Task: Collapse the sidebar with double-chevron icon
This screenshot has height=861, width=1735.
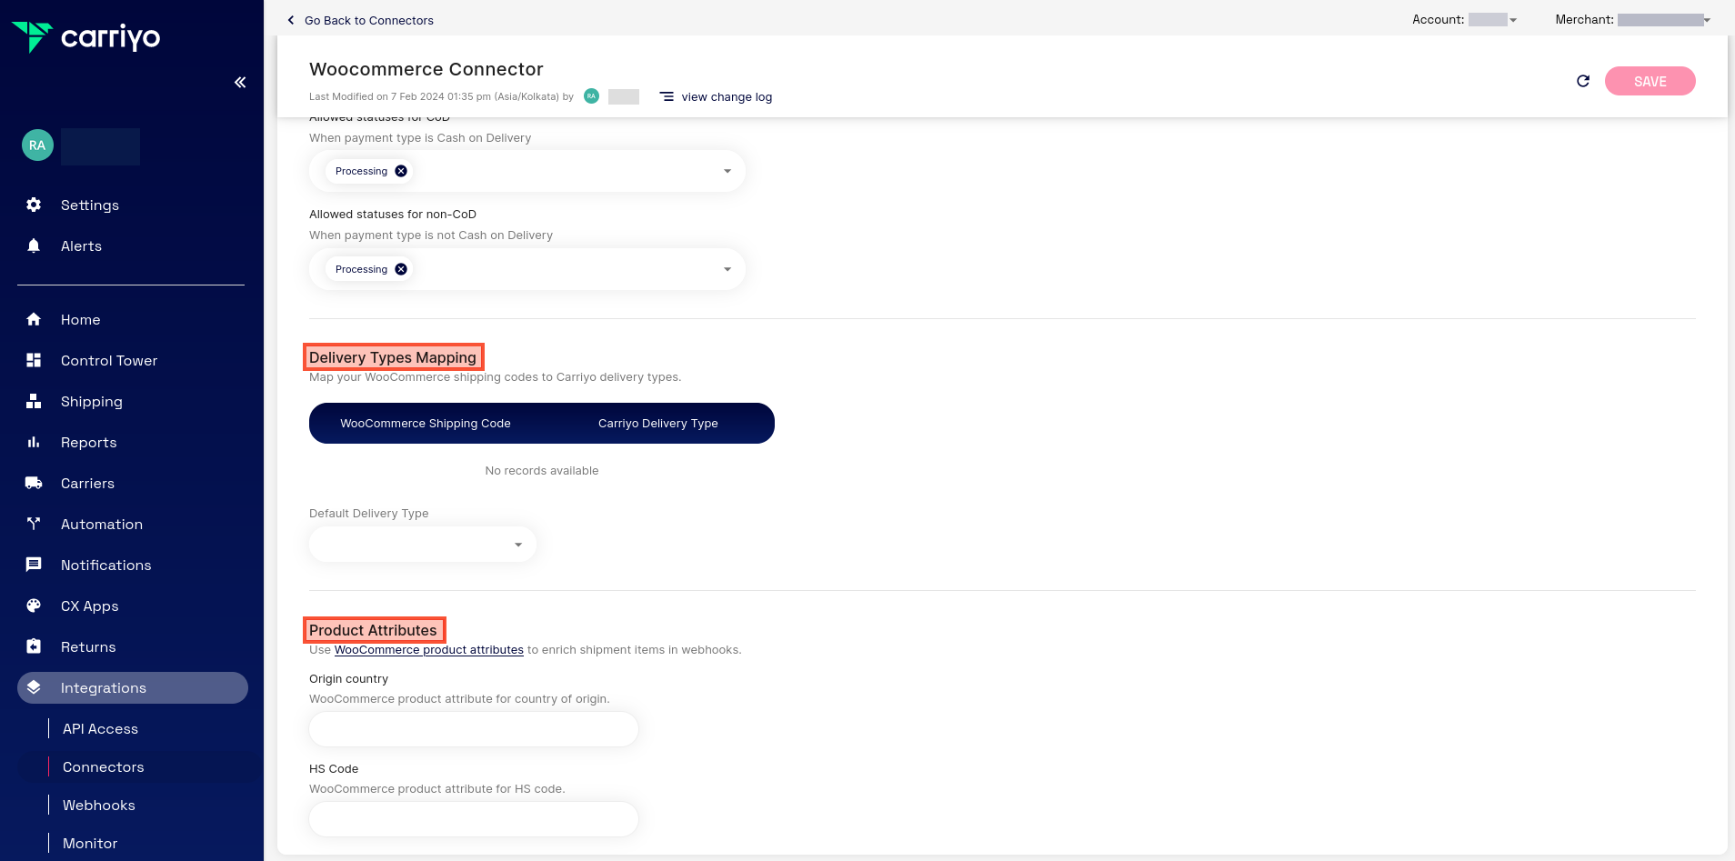Action: pyautogui.click(x=240, y=83)
